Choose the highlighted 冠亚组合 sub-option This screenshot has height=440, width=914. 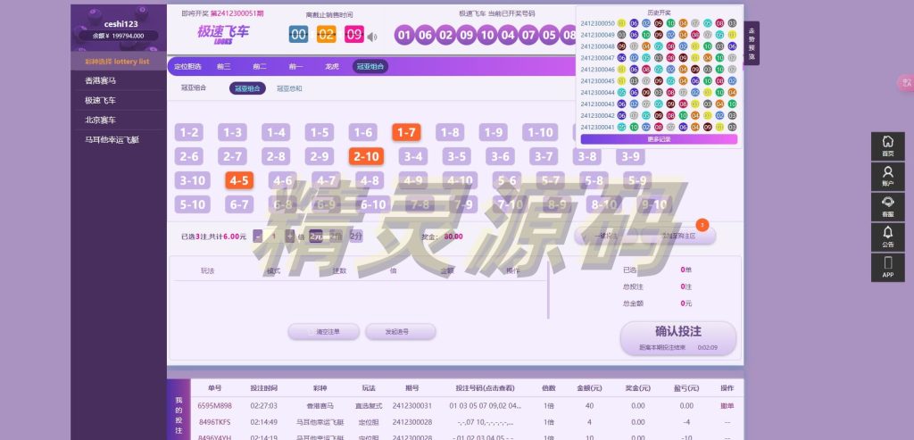(247, 88)
